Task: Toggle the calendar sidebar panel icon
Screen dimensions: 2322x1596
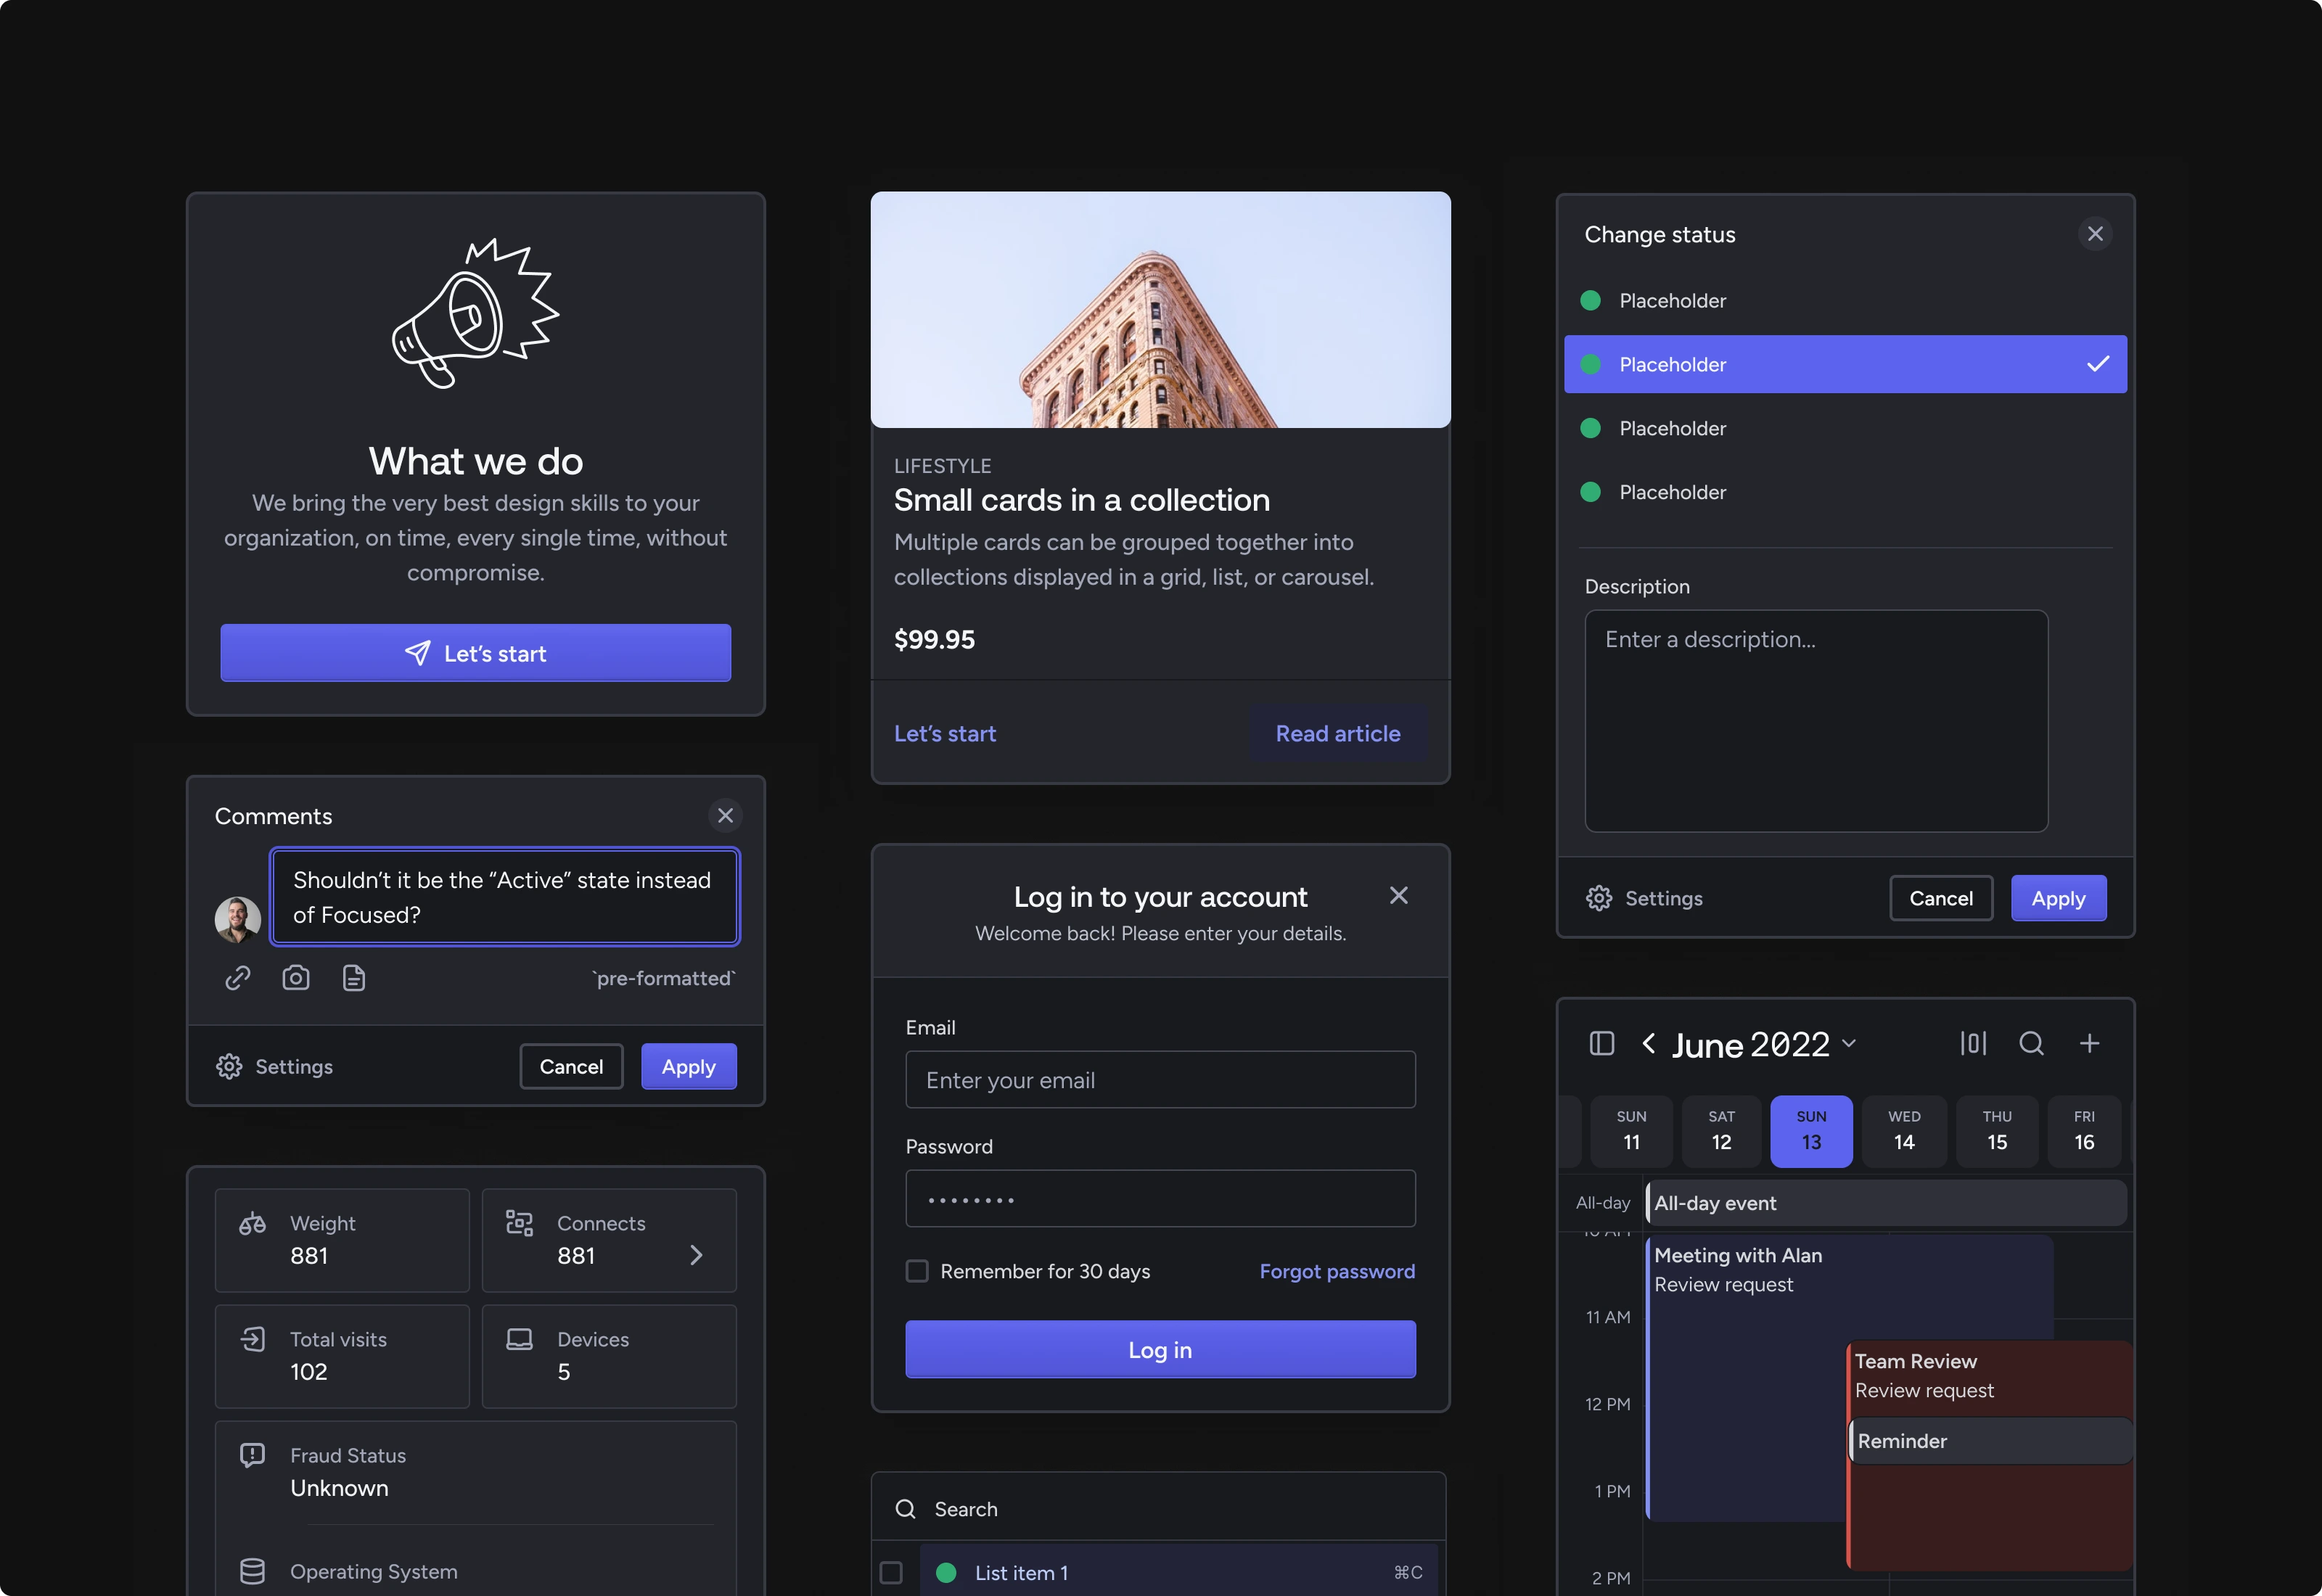Action: coord(1602,1043)
